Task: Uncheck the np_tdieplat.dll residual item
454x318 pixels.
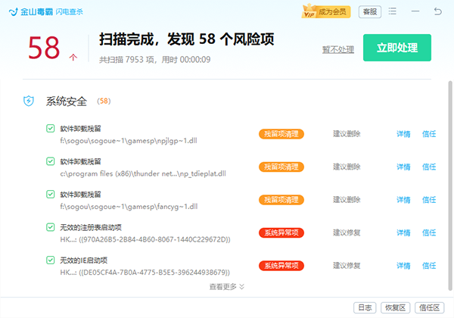Action: click(51, 161)
